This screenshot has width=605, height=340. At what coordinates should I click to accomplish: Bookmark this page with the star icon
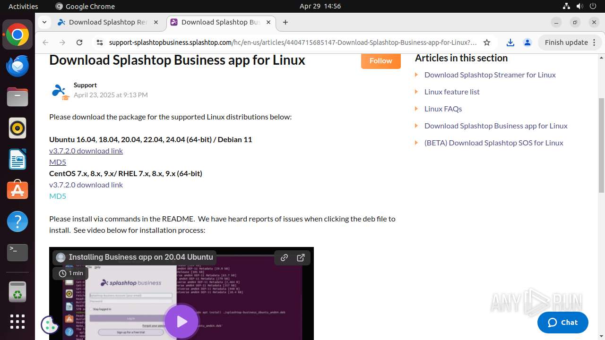tap(487, 42)
